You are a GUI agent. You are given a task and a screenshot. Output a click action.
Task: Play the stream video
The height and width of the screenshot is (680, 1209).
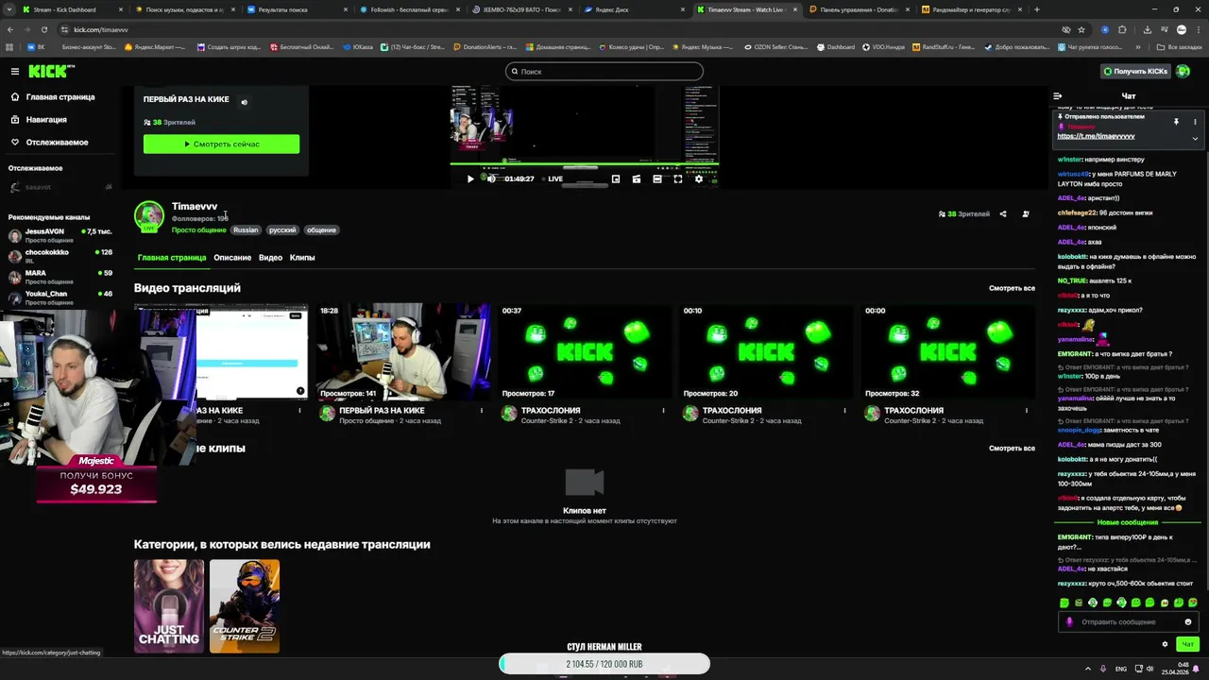coord(470,178)
